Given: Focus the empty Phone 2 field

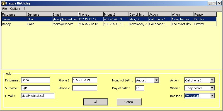Looking at the screenshot, I should [85, 88].
